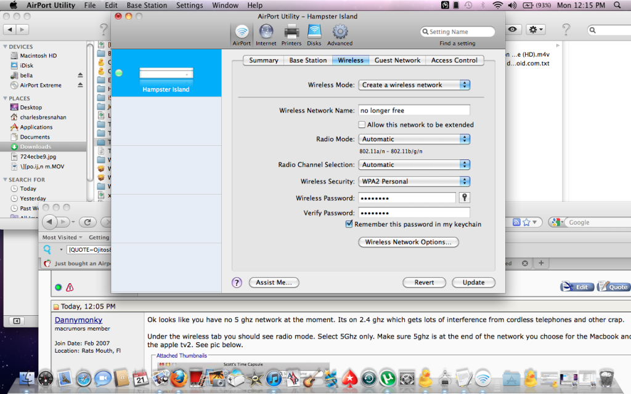
Task: Open the AirPort toolbar section
Action: 242,35
